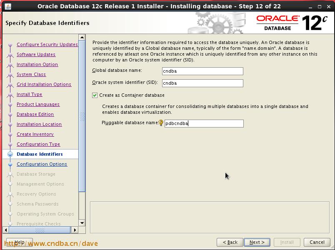Open the Configuration Options step
The height and width of the screenshot is (250, 335).
pos(42,164)
